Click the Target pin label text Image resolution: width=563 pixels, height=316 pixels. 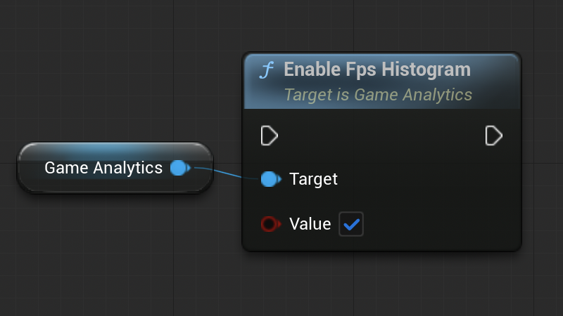[x=313, y=179]
